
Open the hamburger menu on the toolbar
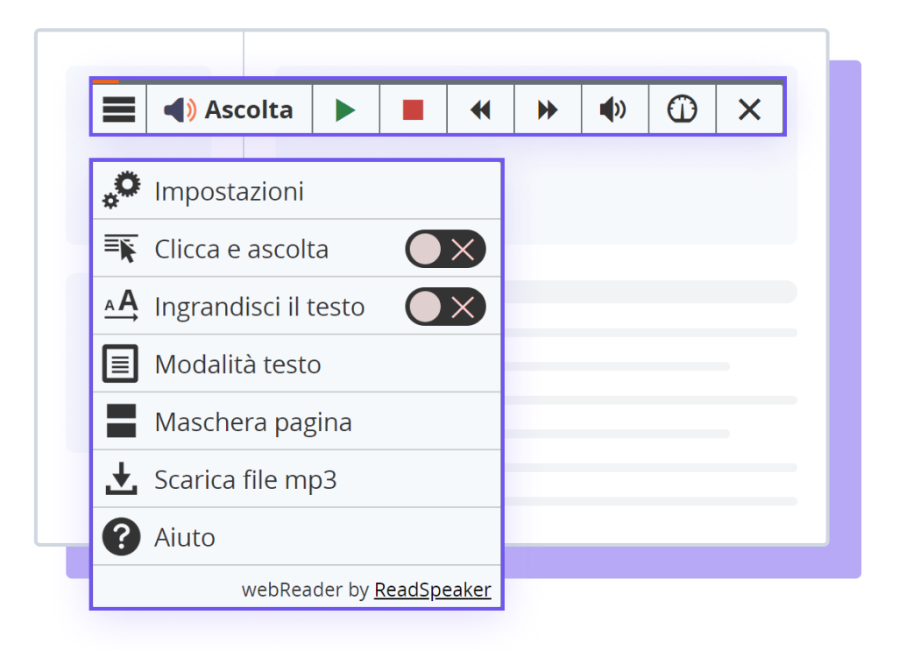coord(118,109)
